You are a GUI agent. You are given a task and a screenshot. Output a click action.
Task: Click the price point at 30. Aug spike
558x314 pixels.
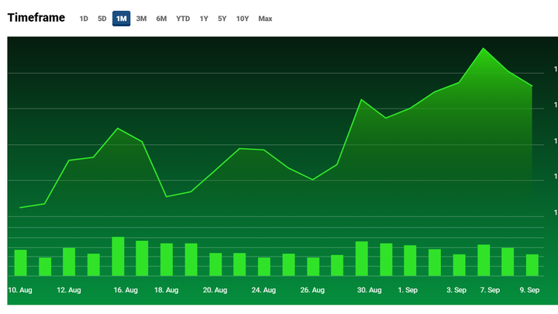(x=362, y=100)
